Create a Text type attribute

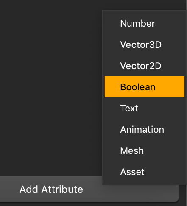(145, 108)
